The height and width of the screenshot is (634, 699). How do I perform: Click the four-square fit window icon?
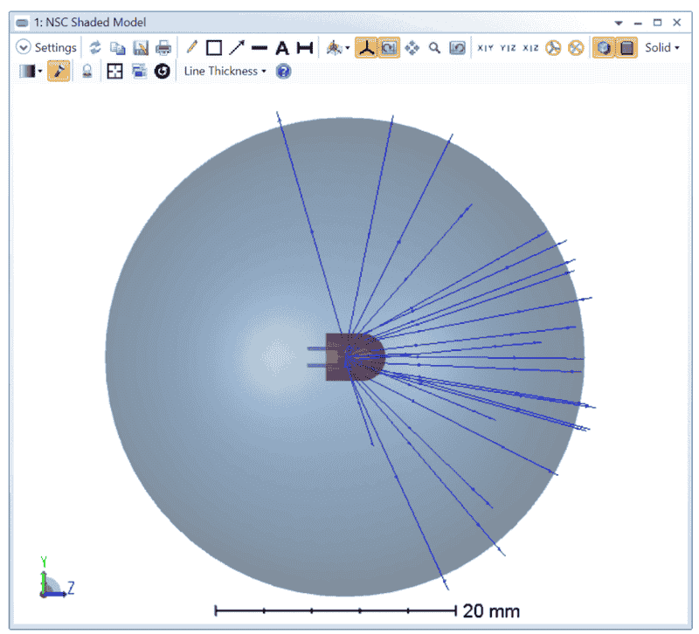click(x=114, y=72)
